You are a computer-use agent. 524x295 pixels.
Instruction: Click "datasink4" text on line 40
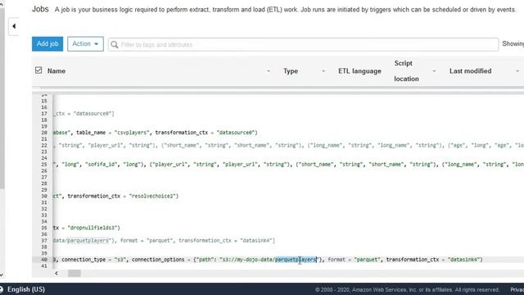click(464, 260)
